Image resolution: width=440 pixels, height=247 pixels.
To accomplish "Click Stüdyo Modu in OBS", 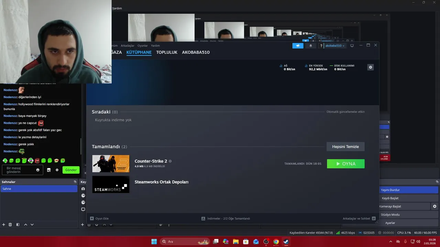I will tap(409, 215).
